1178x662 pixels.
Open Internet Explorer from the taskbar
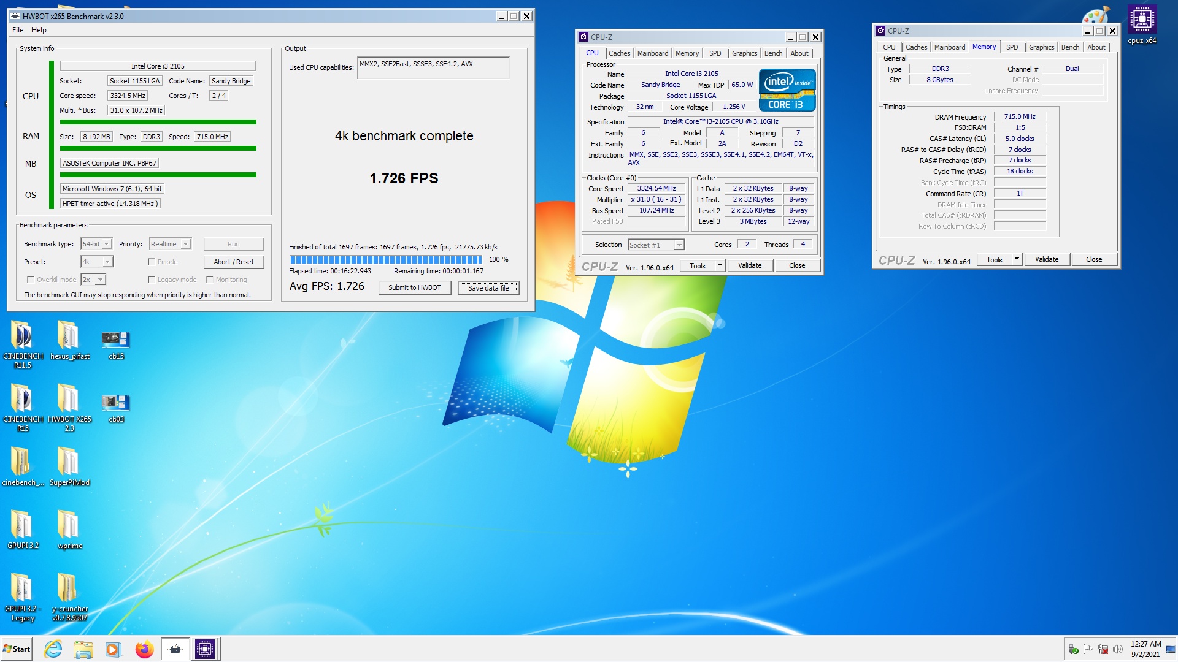coord(53,649)
